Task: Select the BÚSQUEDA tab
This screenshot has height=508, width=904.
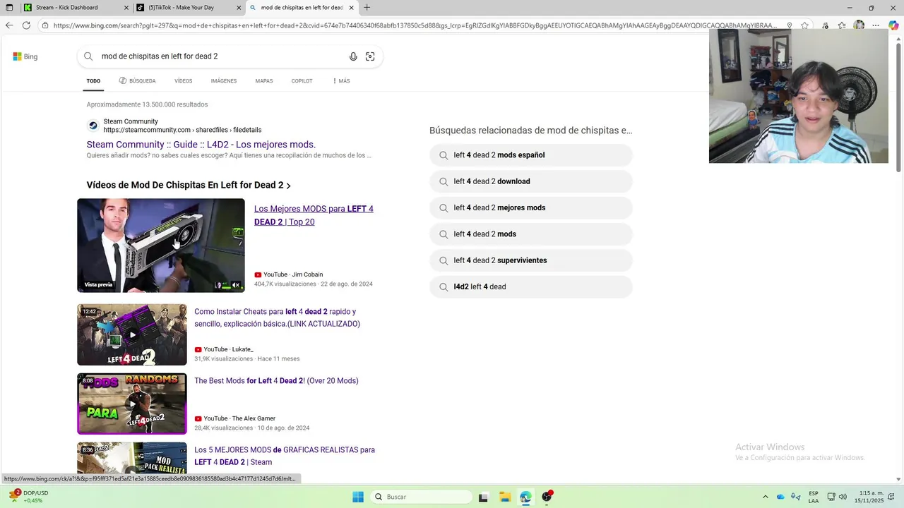Action: click(137, 81)
